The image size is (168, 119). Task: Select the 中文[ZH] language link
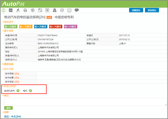pos(16,117)
